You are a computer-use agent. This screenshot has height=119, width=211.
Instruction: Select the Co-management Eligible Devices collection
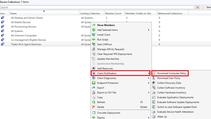coord(28,40)
